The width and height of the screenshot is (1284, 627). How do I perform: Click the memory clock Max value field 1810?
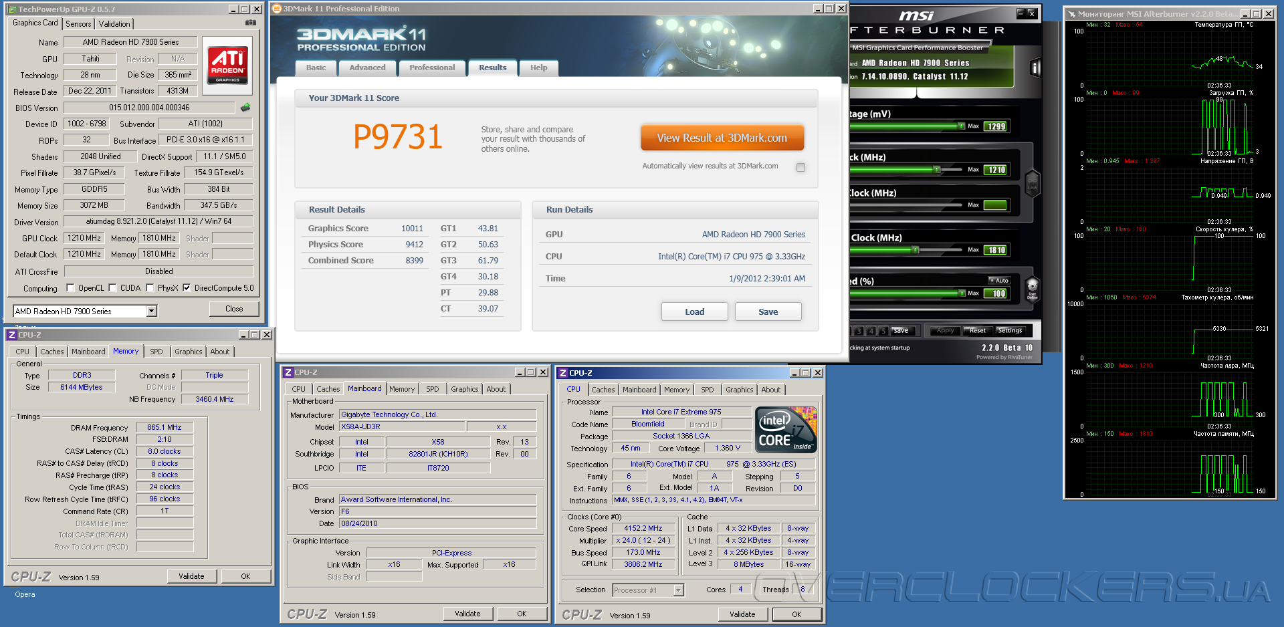996,250
